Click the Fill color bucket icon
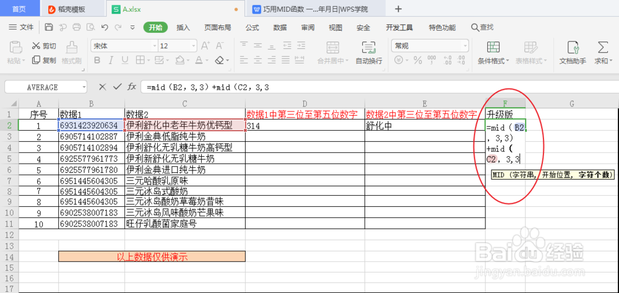The width and height of the screenshot is (619, 293). point(180,61)
